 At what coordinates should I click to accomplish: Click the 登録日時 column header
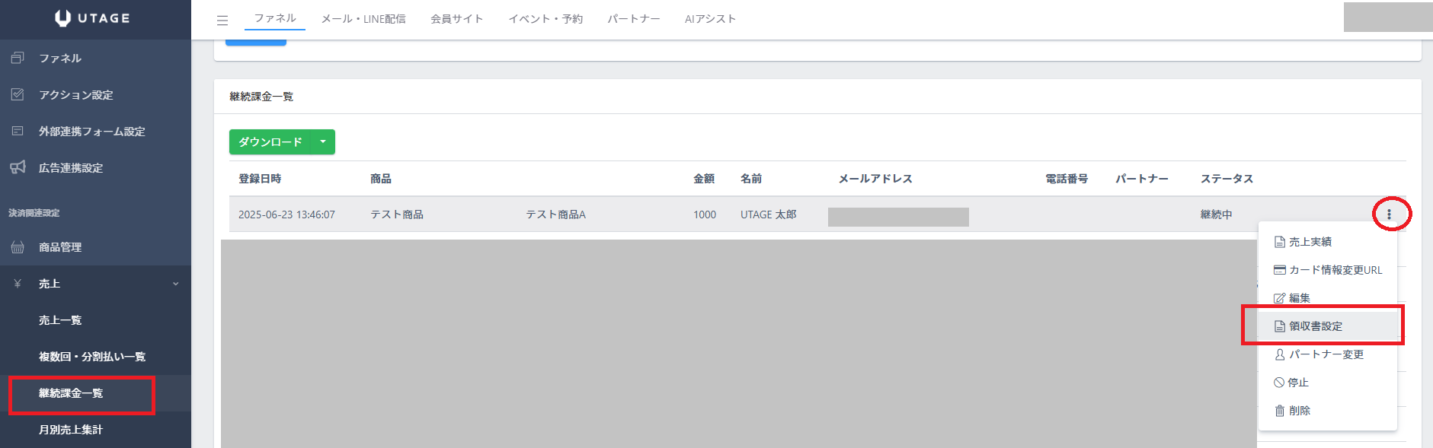pyautogui.click(x=260, y=179)
